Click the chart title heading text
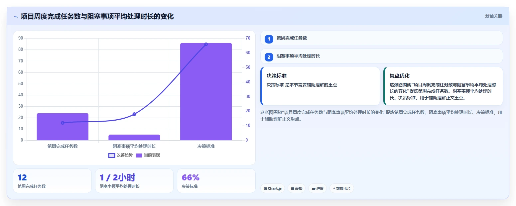 click(97, 17)
